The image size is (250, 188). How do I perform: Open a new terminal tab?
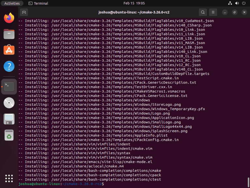coord(23,12)
